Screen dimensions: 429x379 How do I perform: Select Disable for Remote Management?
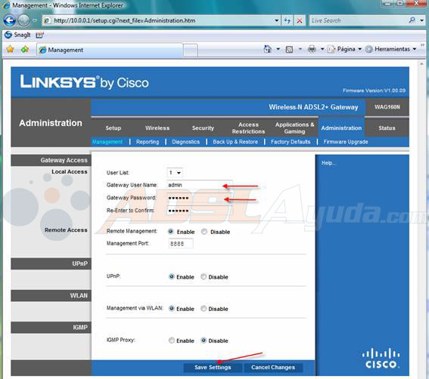point(204,232)
